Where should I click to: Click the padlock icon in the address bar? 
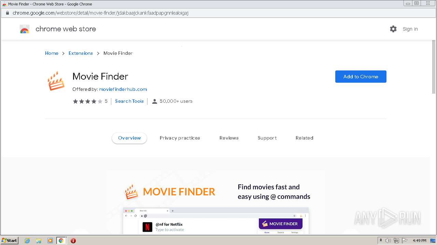pos(7,13)
